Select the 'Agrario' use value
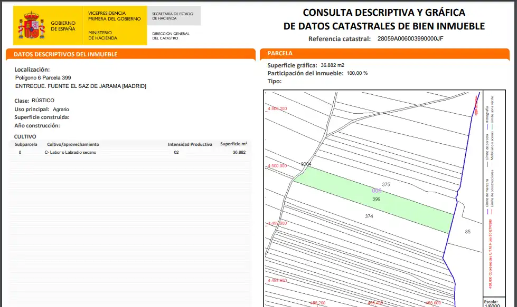Image resolution: width=517 pixels, height=307 pixels. tap(61, 109)
